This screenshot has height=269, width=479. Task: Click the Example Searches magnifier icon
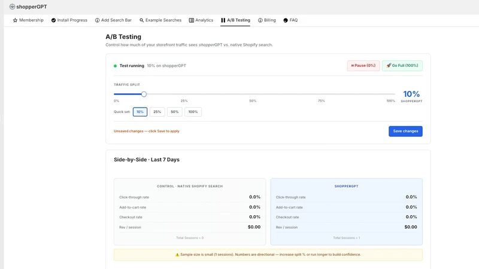(141, 20)
